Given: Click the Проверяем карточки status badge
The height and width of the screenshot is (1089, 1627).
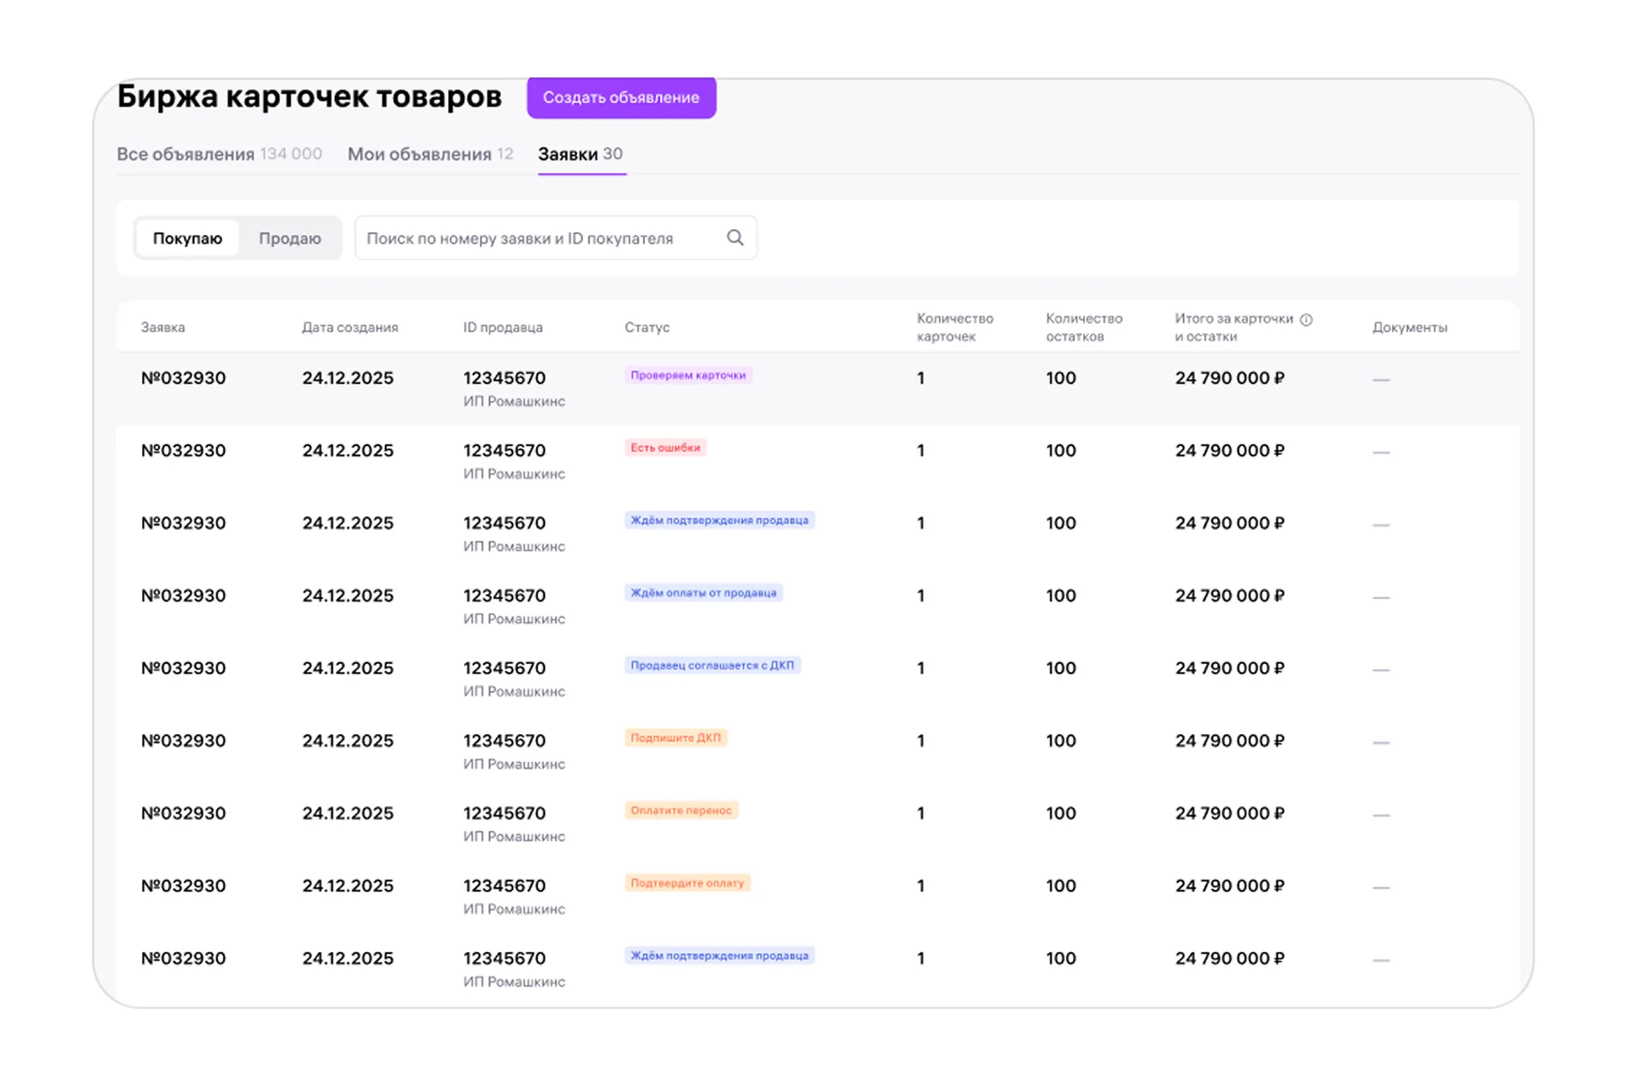Looking at the screenshot, I should [688, 375].
